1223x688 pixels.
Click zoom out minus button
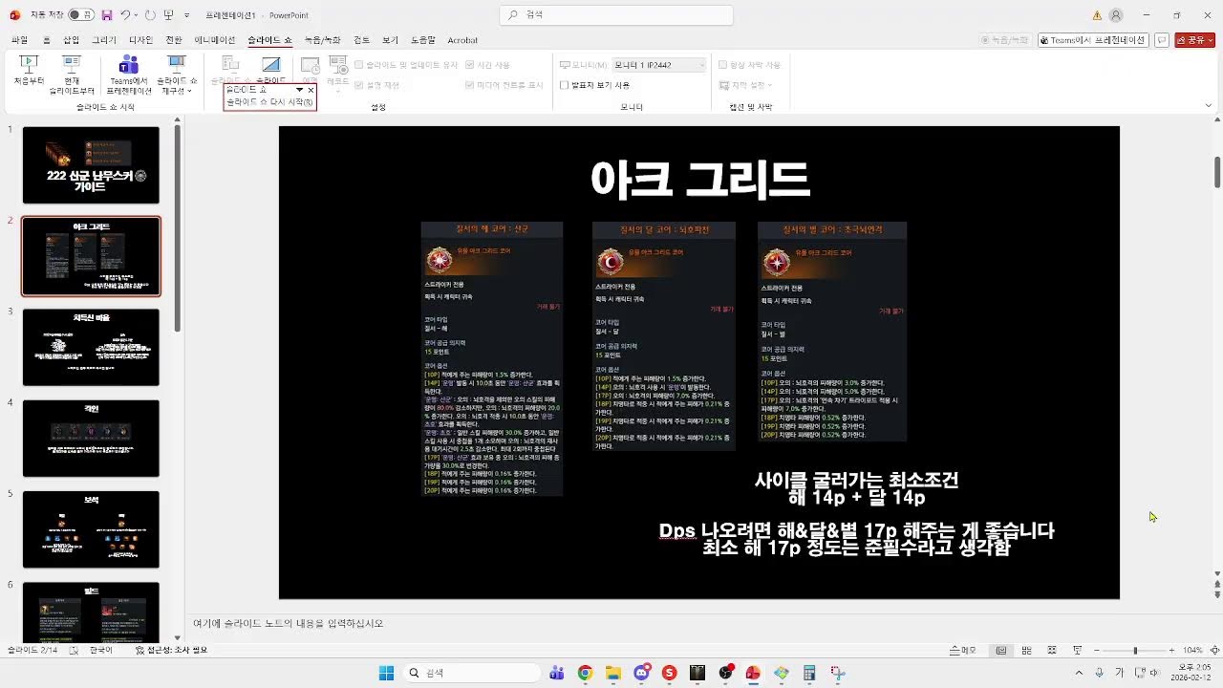[1099, 650]
